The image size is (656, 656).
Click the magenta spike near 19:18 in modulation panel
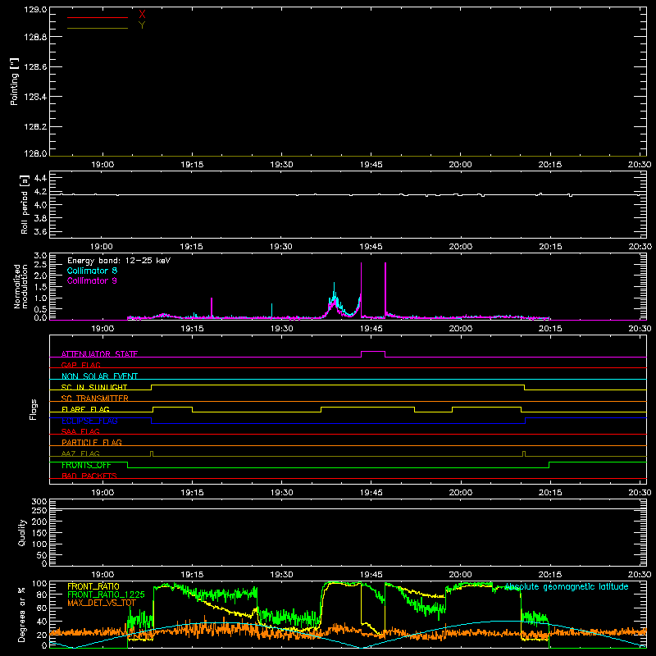[212, 307]
